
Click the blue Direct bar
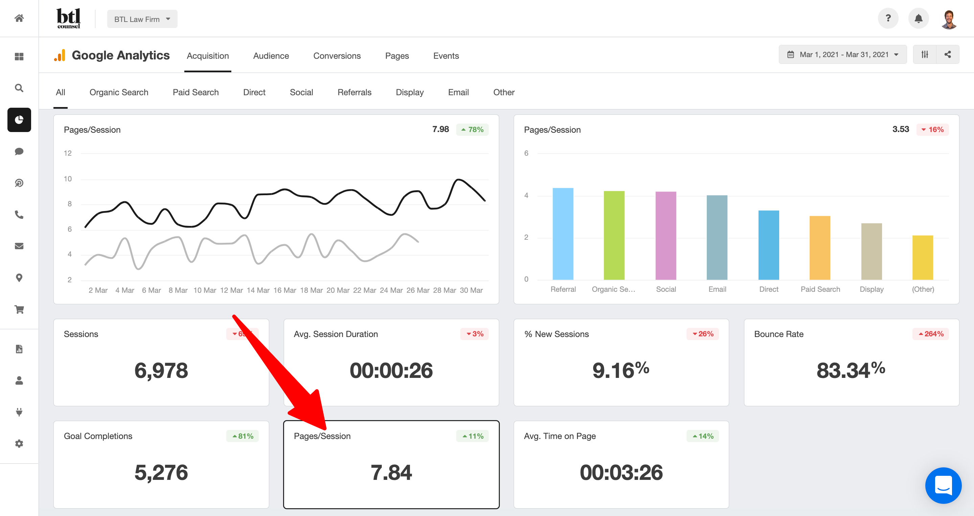(769, 245)
